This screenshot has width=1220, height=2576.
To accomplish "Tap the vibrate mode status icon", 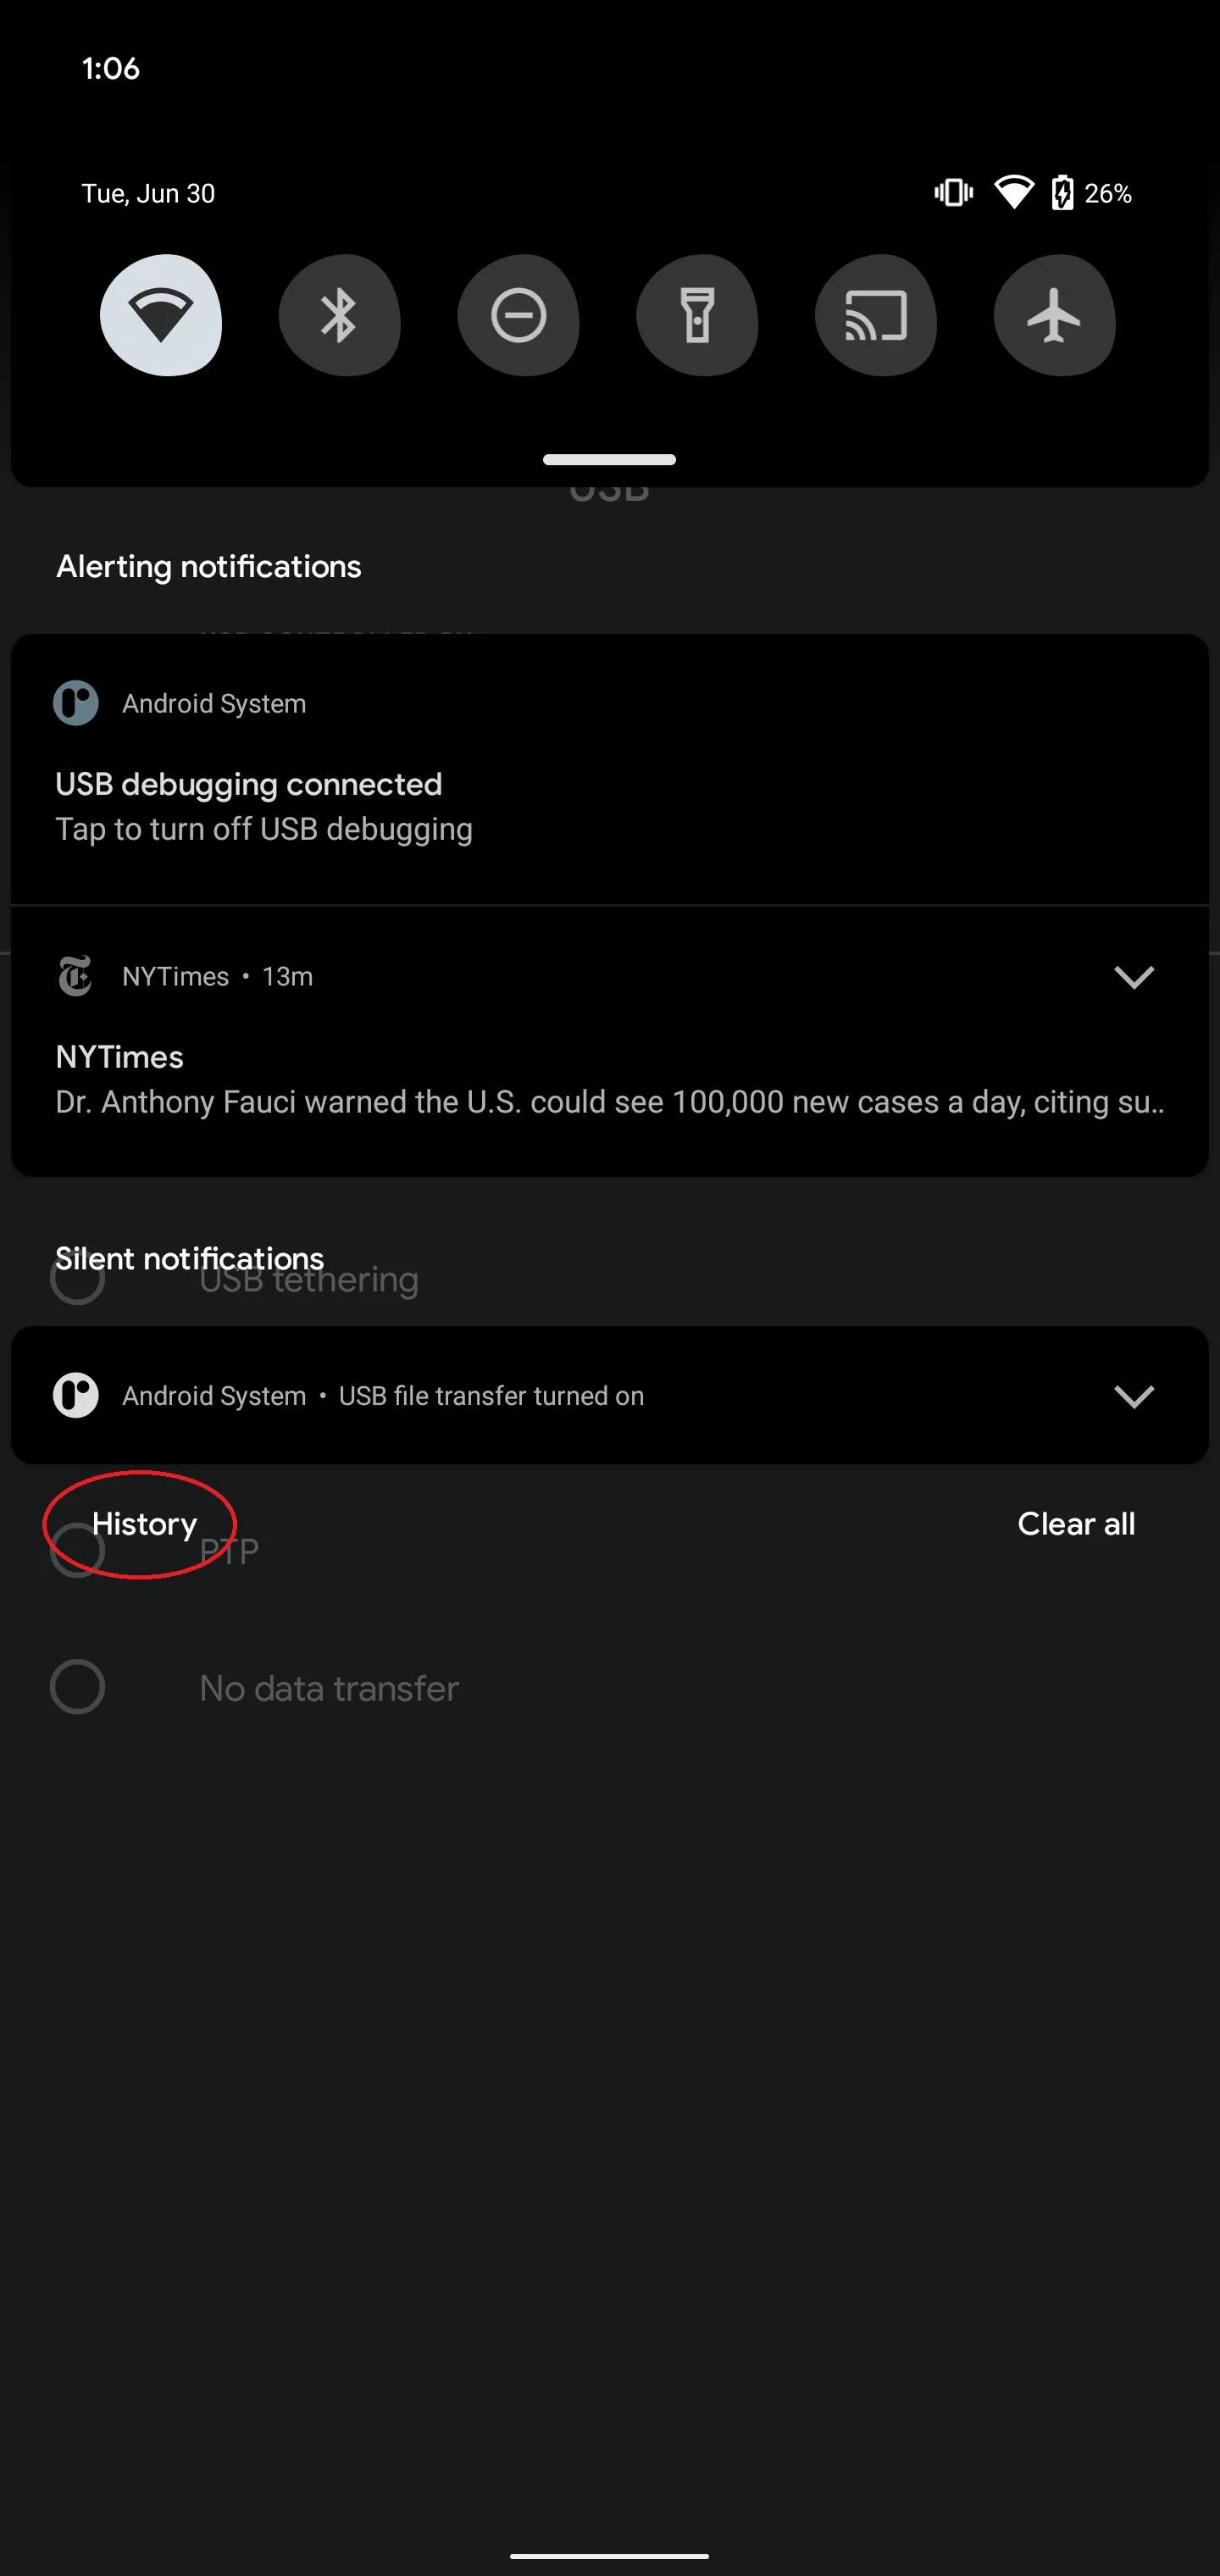I will tap(953, 193).
